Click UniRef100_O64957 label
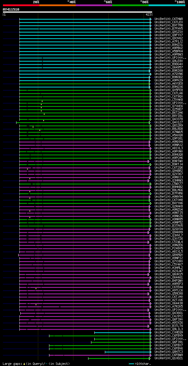Screen dimensions: 188x366 (x=169, y=67)
